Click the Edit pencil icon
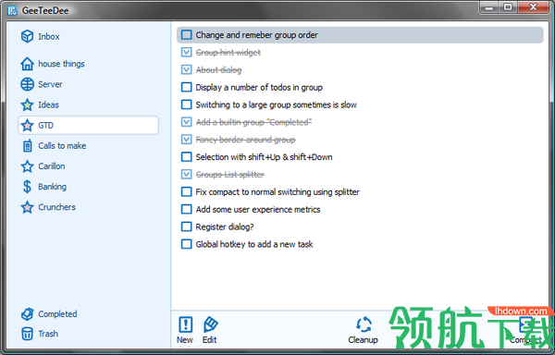The width and height of the screenshot is (555, 355). (x=211, y=324)
